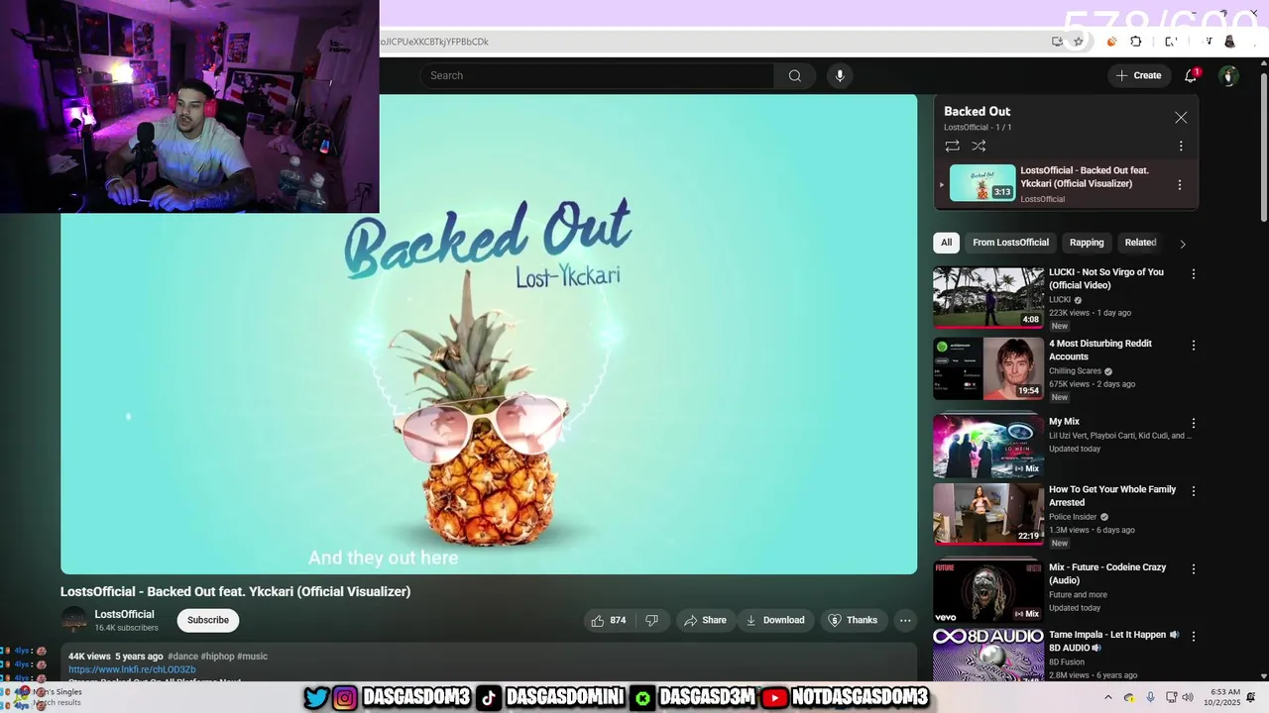The image size is (1269, 713).
Task: Open YouTube notifications bell
Action: pyautogui.click(x=1191, y=75)
